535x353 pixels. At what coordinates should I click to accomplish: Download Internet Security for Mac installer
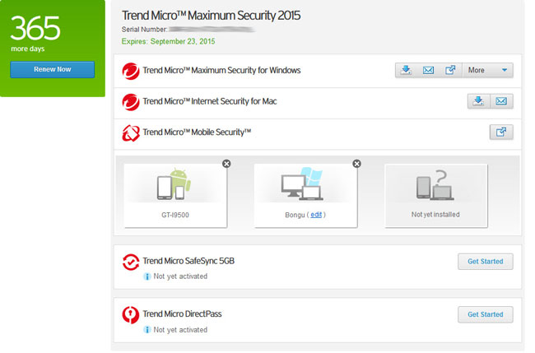point(479,101)
